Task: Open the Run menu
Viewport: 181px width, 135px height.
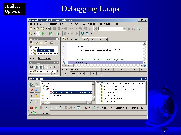Action: click(x=76, y=24)
